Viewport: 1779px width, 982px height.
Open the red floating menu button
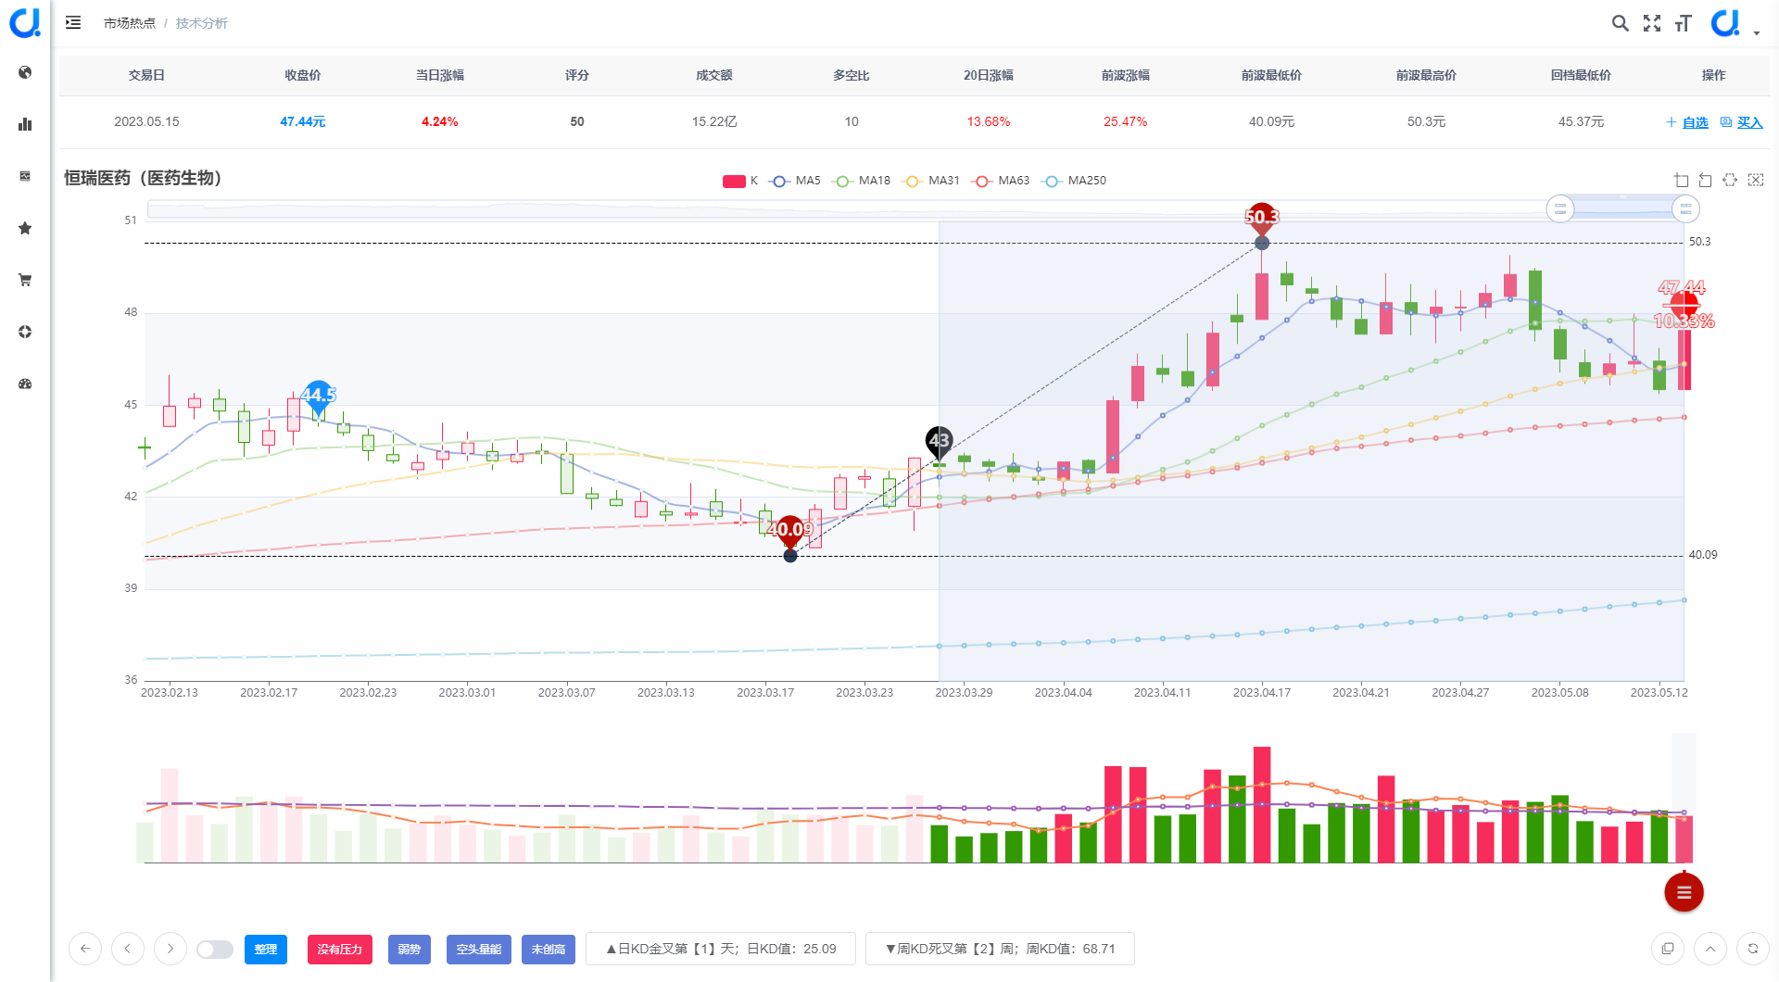1684,892
